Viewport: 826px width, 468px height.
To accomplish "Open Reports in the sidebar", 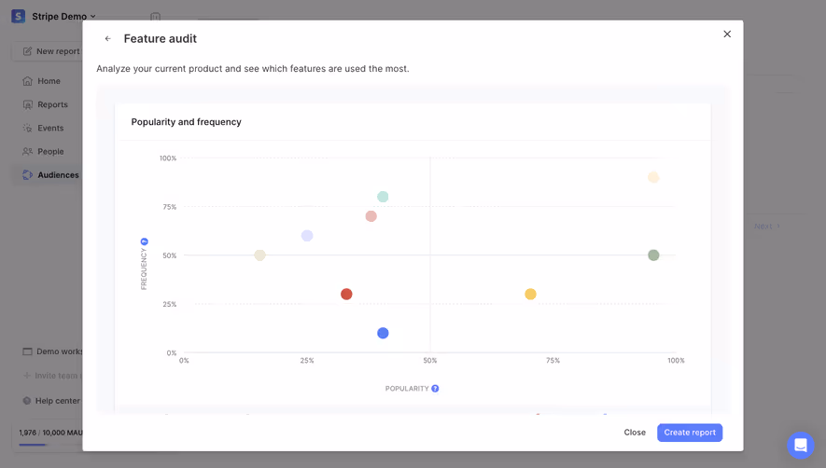I will (x=51, y=104).
